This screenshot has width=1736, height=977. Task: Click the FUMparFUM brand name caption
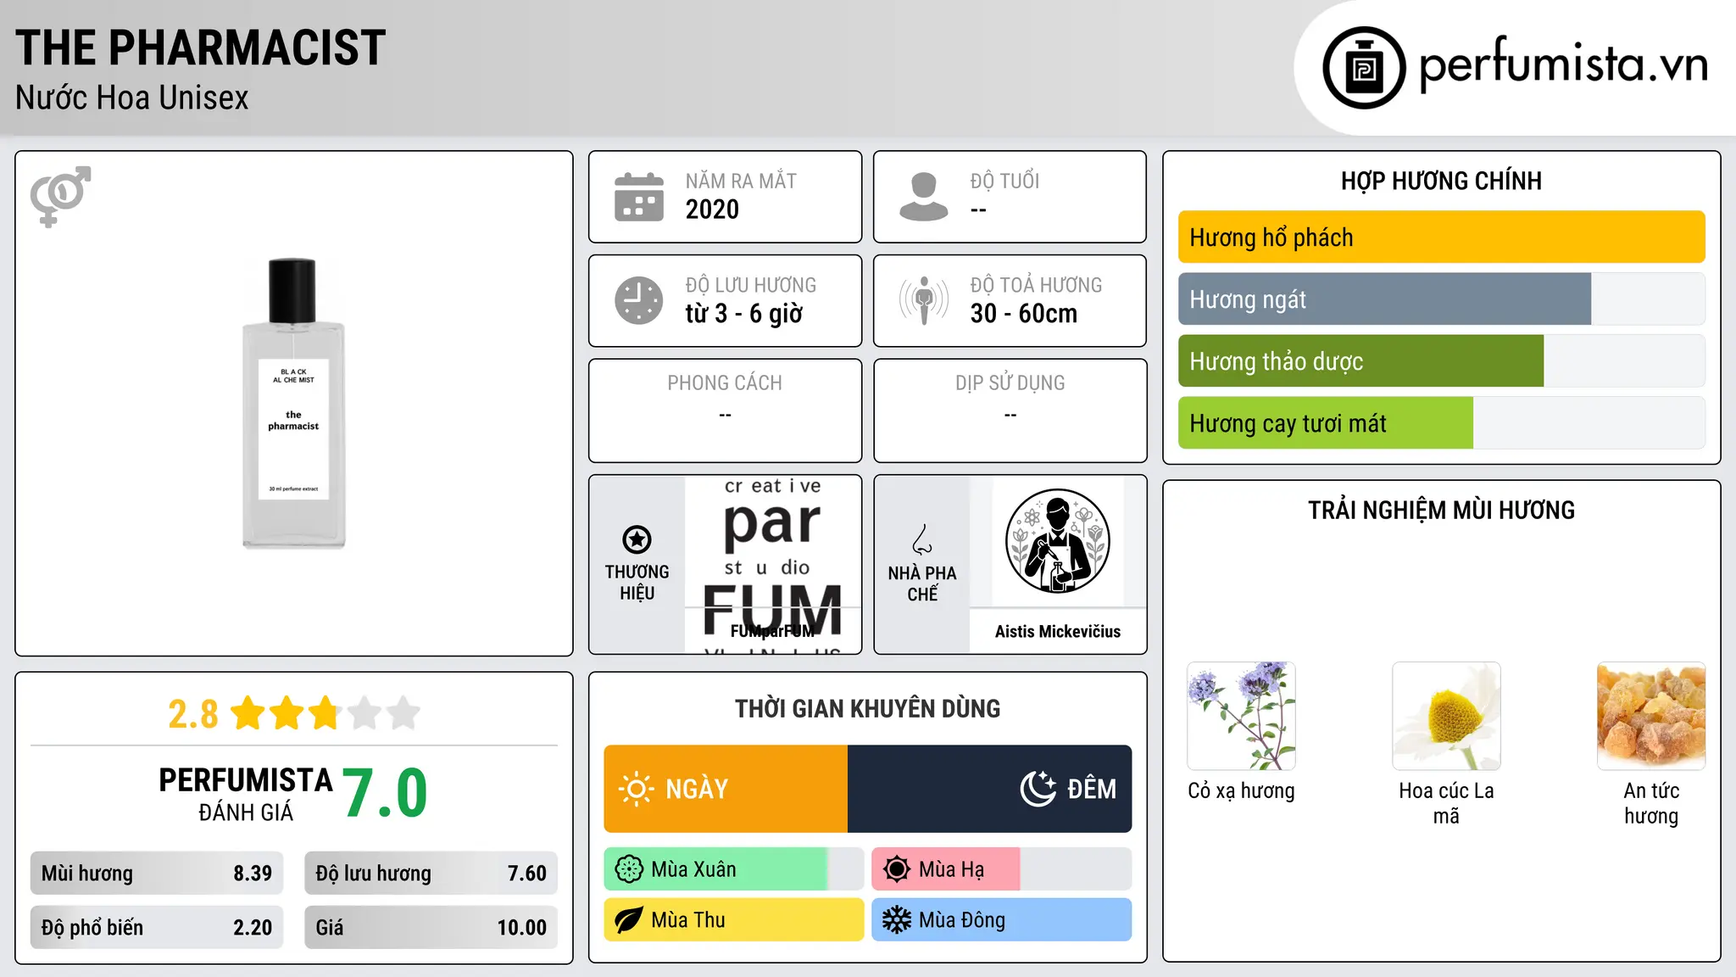tap(772, 631)
